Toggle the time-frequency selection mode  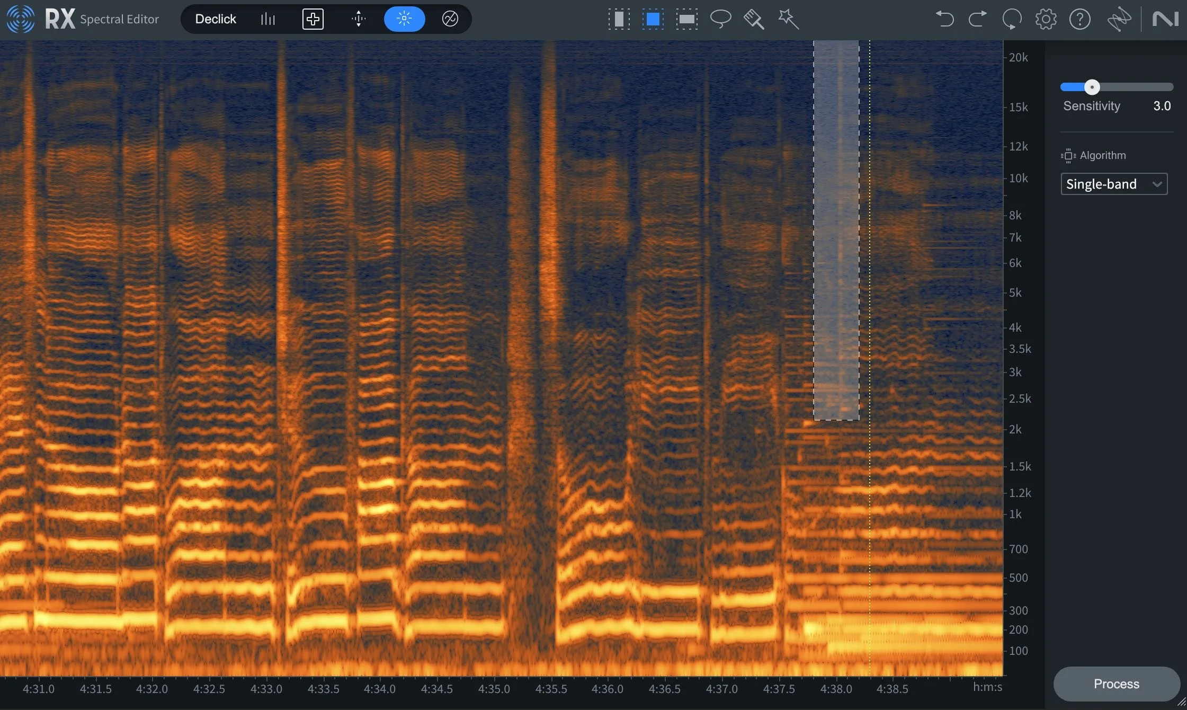tap(653, 19)
